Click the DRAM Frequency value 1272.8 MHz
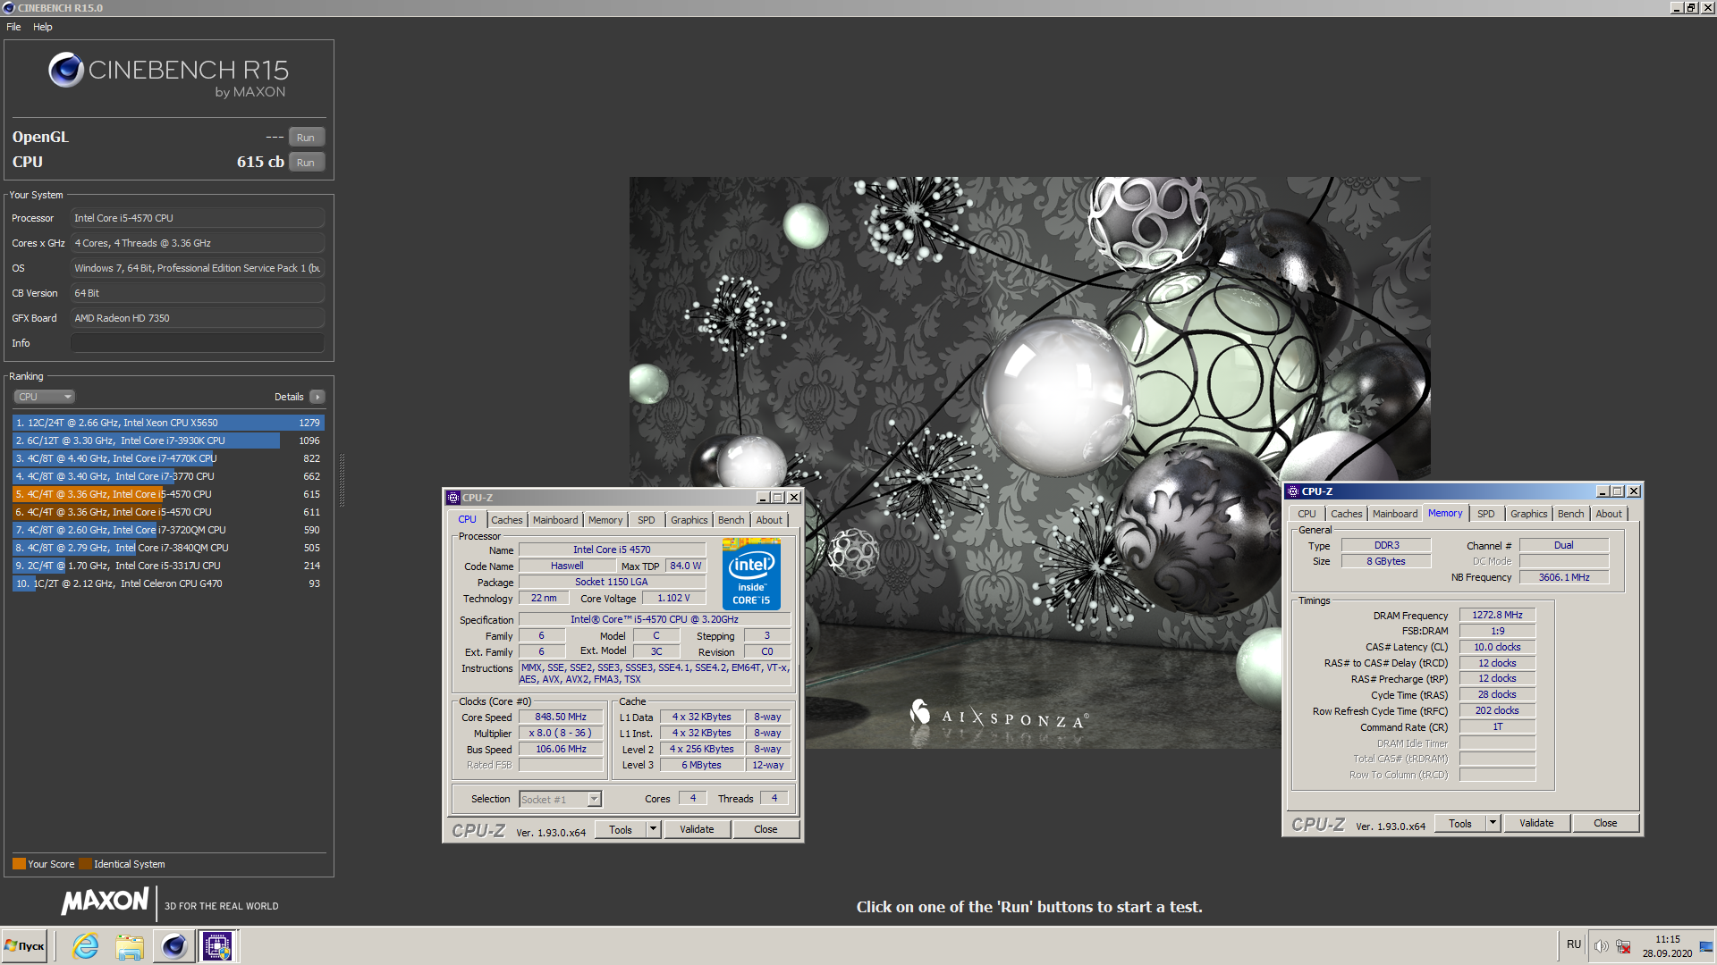This screenshot has width=1717, height=965. click(x=1498, y=616)
